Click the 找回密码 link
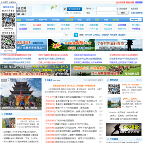Image resolution: width=143 pixels, height=143 pixels. [134, 9]
